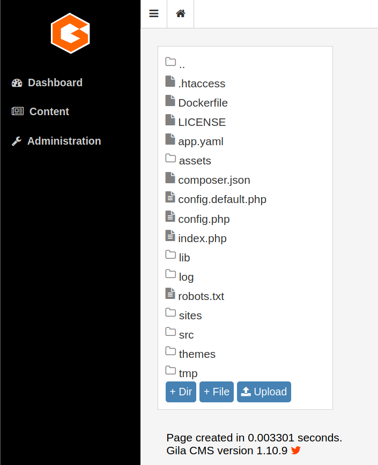This screenshot has height=465, width=378.
Task: Open the index.php file
Action: point(202,238)
